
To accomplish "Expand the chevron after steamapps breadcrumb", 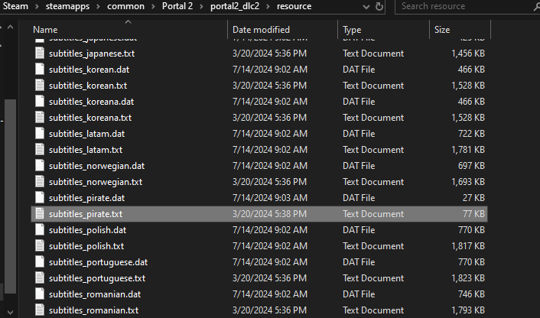I will [x=98, y=7].
